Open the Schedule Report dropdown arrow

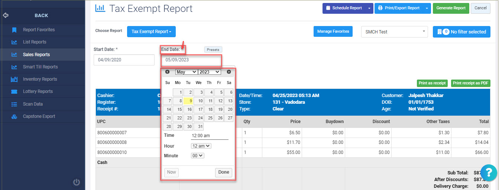click(369, 8)
